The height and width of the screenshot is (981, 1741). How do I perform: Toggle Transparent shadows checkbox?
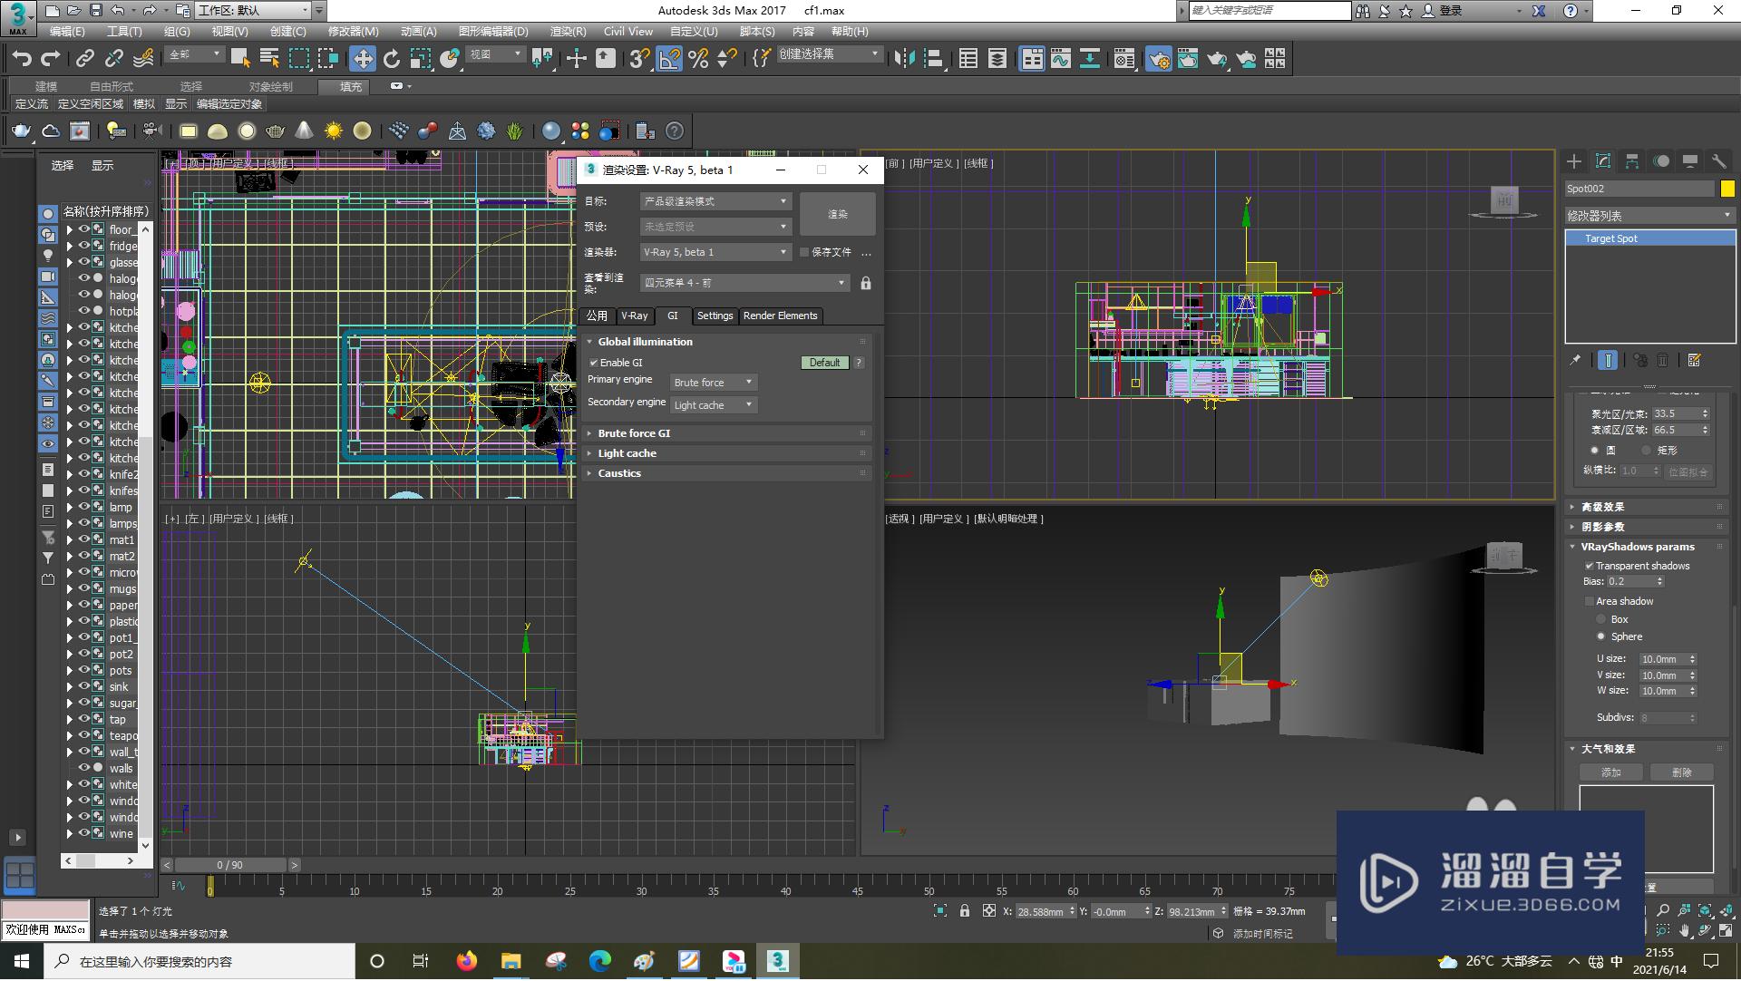tap(1588, 565)
